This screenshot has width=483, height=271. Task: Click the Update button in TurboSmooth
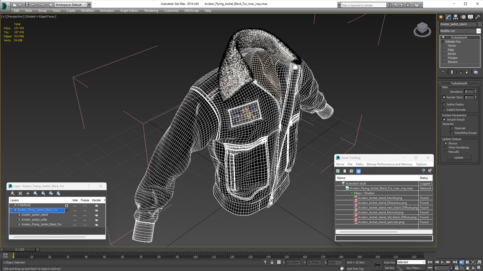coord(458,158)
